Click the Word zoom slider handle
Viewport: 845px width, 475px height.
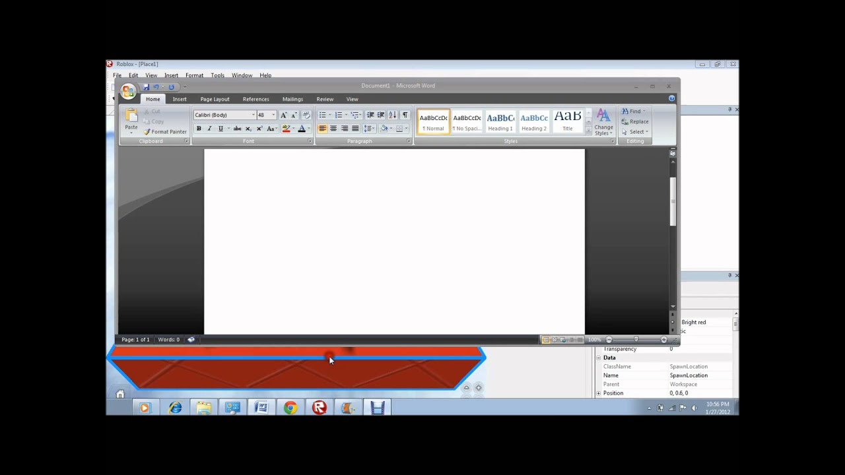pyautogui.click(x=636, y=340)
